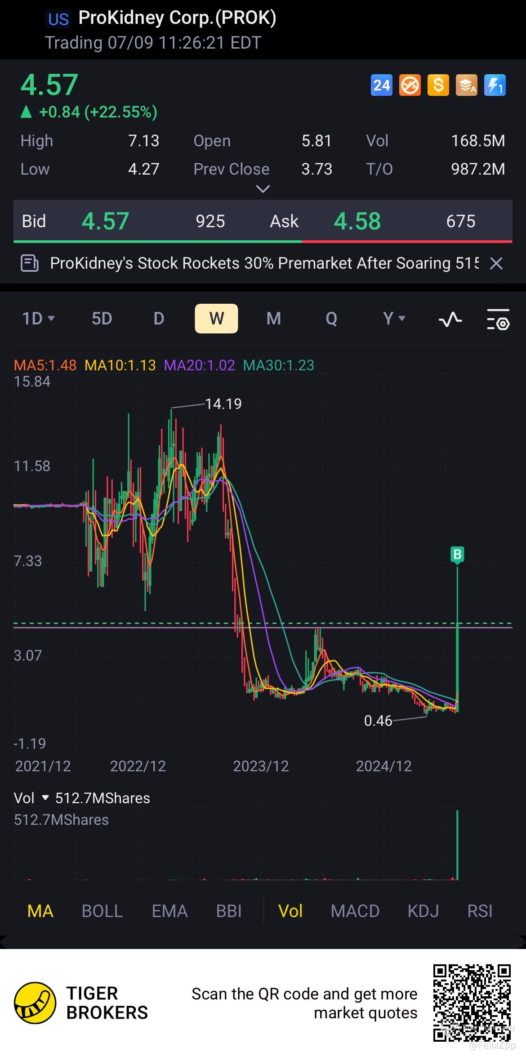Select the Vol sub-indicator
Viewport: 526px width, 1057px height.
tap(290, 911)
